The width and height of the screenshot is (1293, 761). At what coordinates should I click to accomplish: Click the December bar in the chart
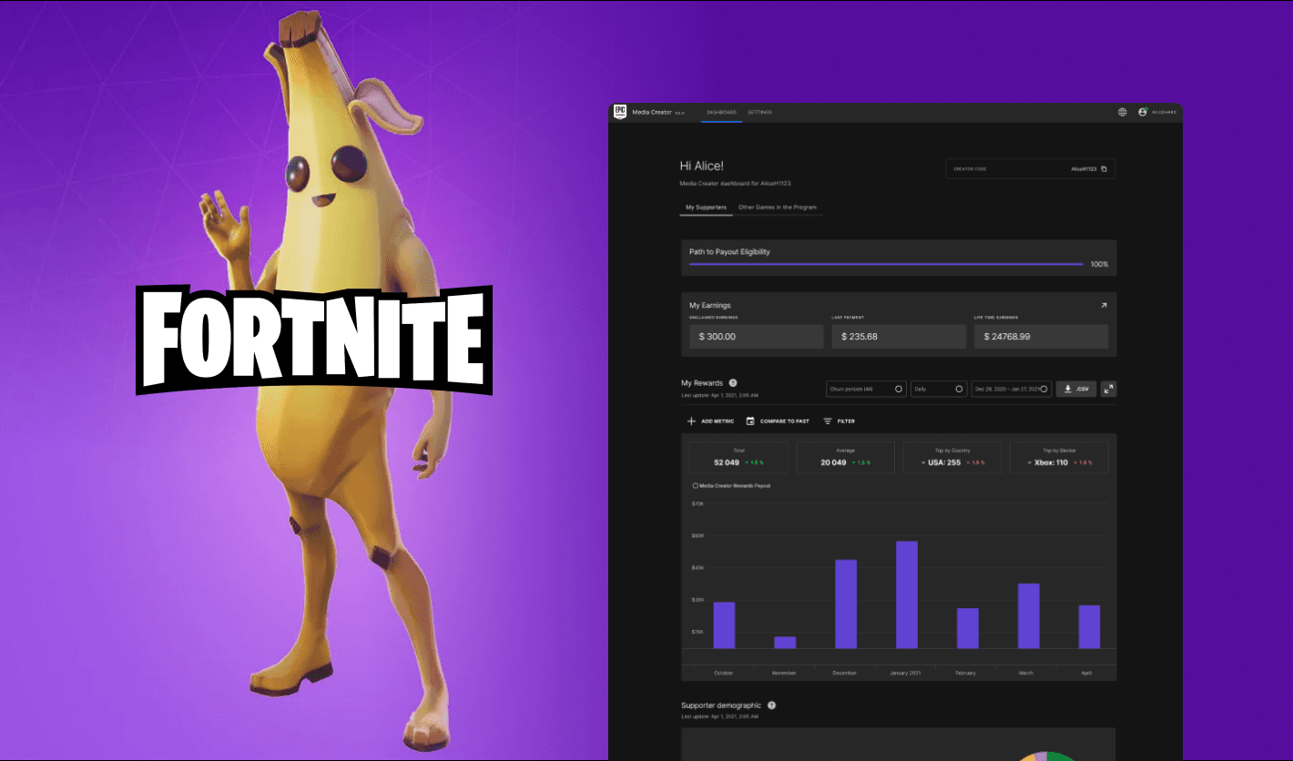846,604
